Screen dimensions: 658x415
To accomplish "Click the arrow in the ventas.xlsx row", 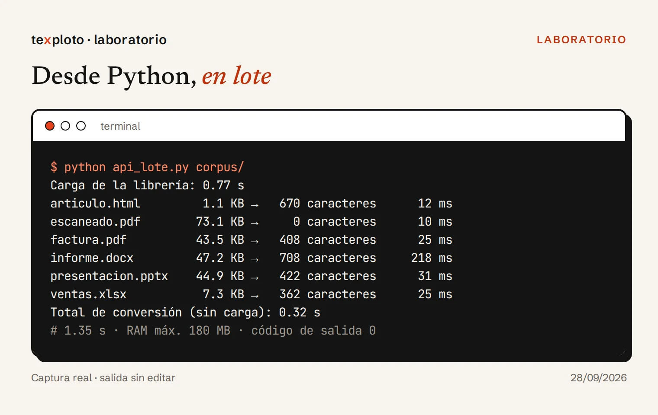I will 255,296.
